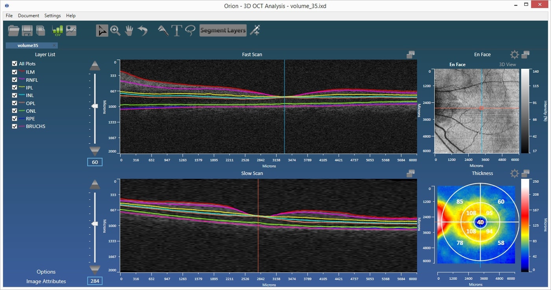Select the zoom magnifier tool
Screen dimensions: 551x290
click(x=115, y=30)
